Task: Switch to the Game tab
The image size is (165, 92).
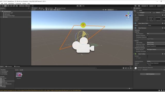Action: point(41,8)
